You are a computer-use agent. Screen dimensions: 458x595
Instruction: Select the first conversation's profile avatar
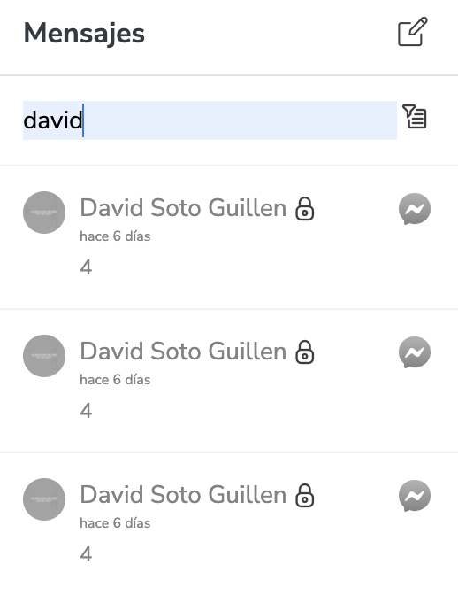pyautogui.click(x=44, y=212)
